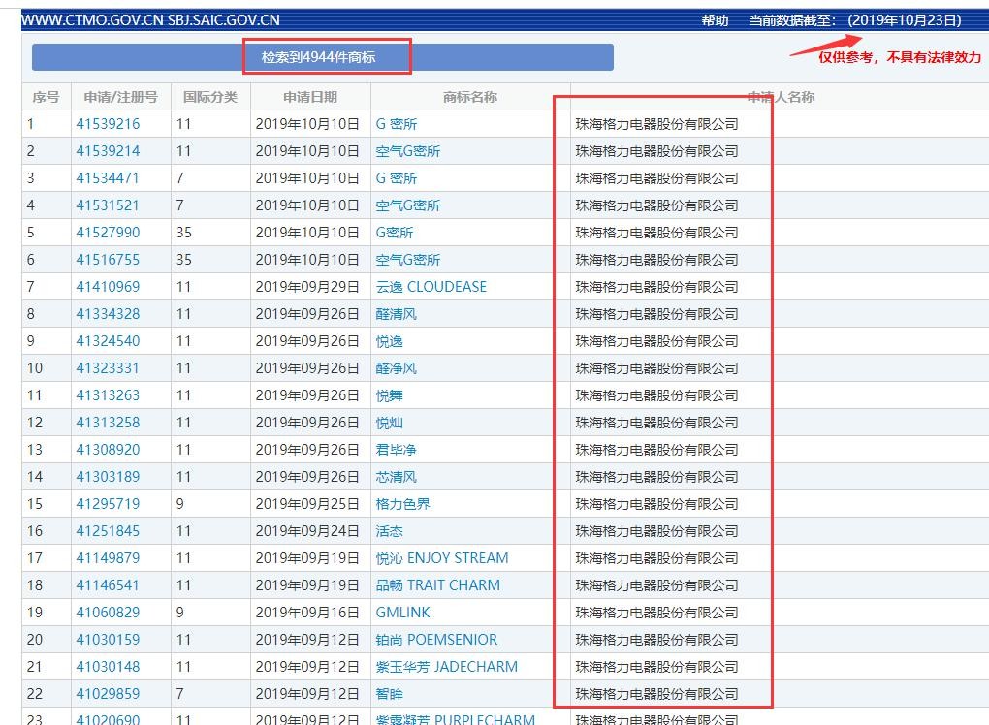Open registration number 41334328

coord(108,314)
